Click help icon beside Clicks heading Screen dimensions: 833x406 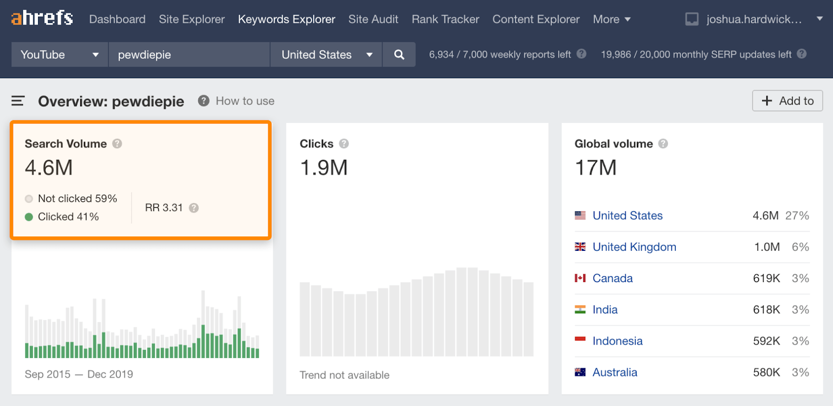pos(344,144)
